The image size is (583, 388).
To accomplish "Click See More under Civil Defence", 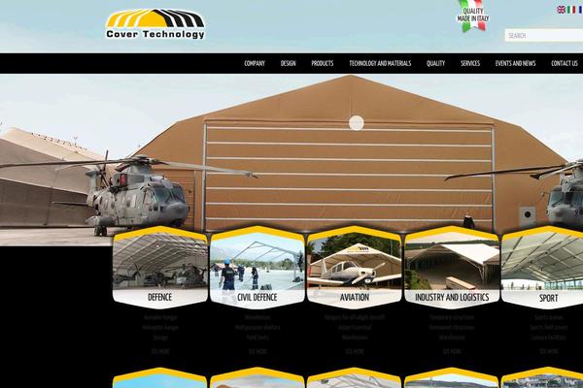I will [x=257, y=351].
